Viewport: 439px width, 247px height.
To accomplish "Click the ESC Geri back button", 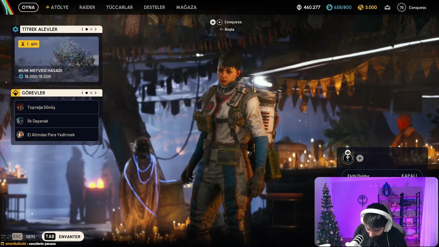I will click(x=24, y=236).
